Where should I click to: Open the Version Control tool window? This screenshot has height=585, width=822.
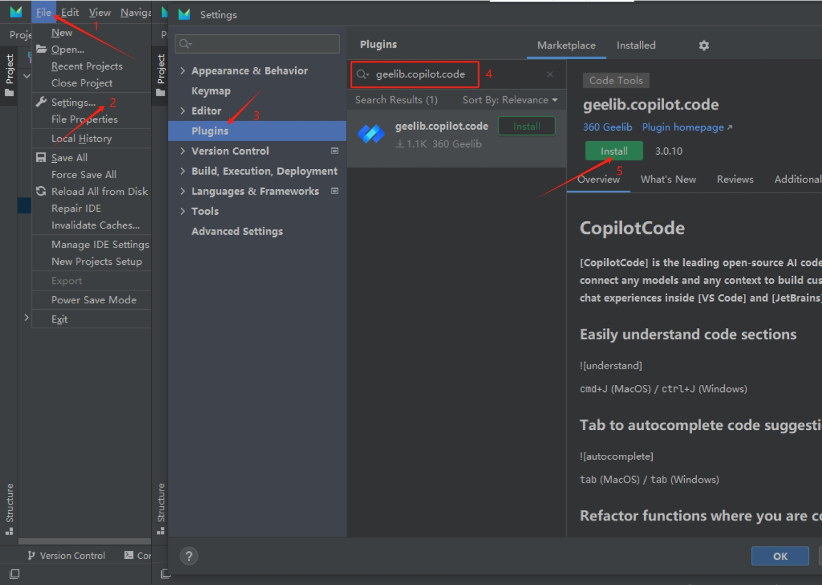pyautogui.click(x=66, y=555)
